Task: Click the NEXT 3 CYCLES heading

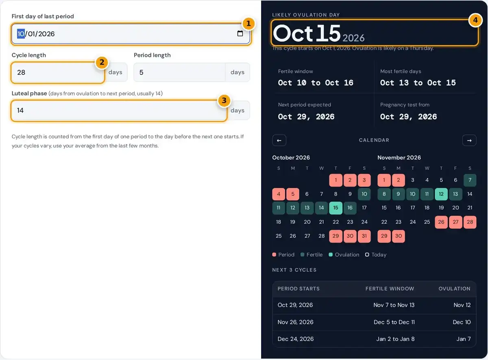Action: (294, 270)
